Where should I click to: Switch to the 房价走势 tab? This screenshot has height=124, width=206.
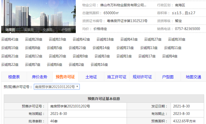click(x=40, y=77)
